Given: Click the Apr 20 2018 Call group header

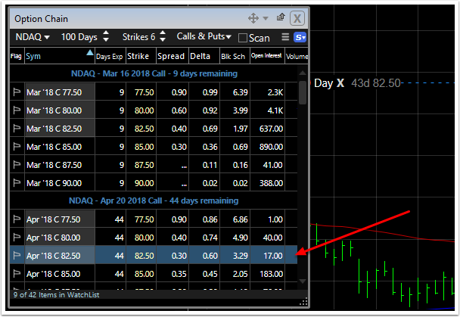Looking at the screenshot, I should point(154,200).
